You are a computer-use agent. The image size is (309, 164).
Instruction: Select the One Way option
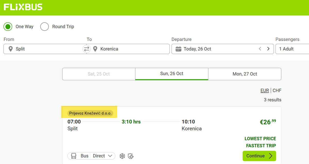(8, 27)
